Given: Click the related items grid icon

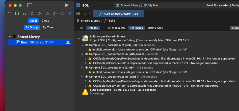Looking at the screenshot, I should pyautogui.click(x=78, y=14).
